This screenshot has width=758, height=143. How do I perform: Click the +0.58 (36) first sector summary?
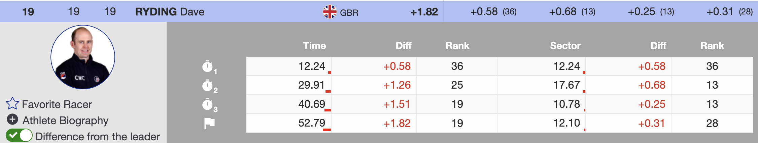[x=493, y=12]
